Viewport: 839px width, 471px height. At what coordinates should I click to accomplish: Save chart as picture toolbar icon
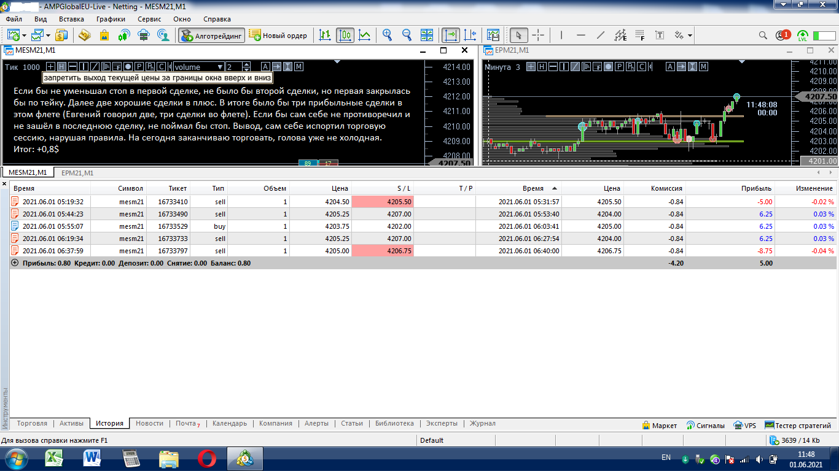pos(493,35)
